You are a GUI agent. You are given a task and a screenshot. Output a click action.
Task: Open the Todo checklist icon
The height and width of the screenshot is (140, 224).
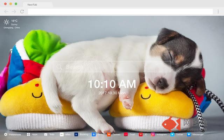click(x=46, y=134)
